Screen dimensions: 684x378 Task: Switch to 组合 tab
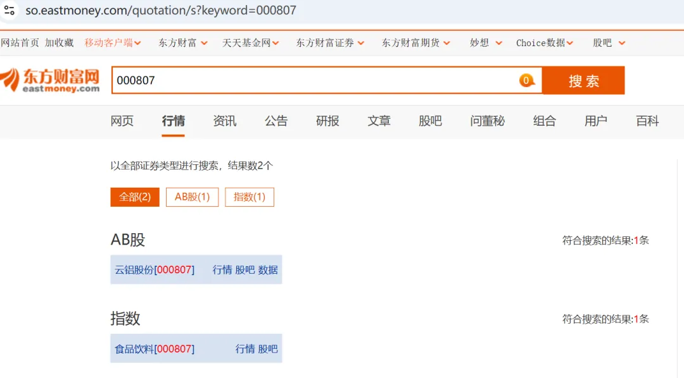[x=545, y=121]
